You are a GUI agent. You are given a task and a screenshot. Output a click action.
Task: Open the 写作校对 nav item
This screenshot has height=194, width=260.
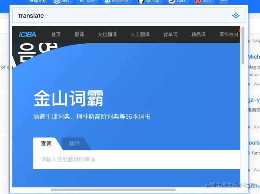pyautogui.click(x=229, y=34)
